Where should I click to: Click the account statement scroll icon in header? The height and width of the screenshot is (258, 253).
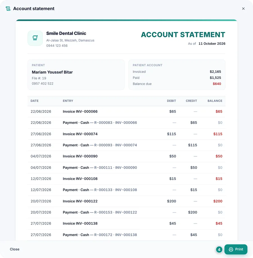coord(8,8)
